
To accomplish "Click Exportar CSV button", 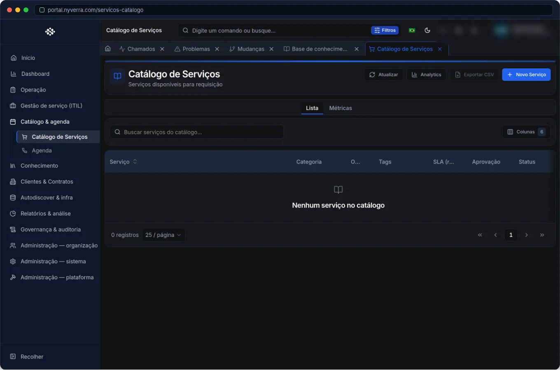I will pos(474,75).
